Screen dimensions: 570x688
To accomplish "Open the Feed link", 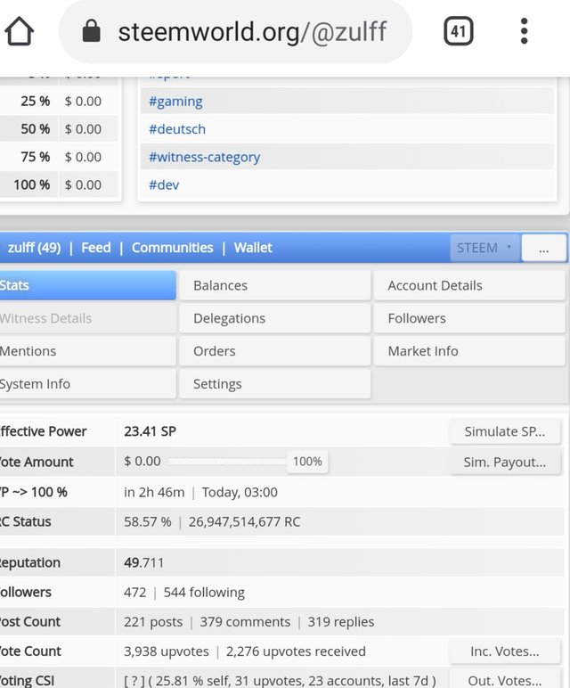I will click(x=96, y=248).
